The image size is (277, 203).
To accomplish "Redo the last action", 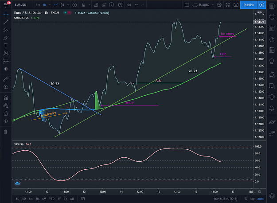I will pyautogui.click(x=143, y=5).
